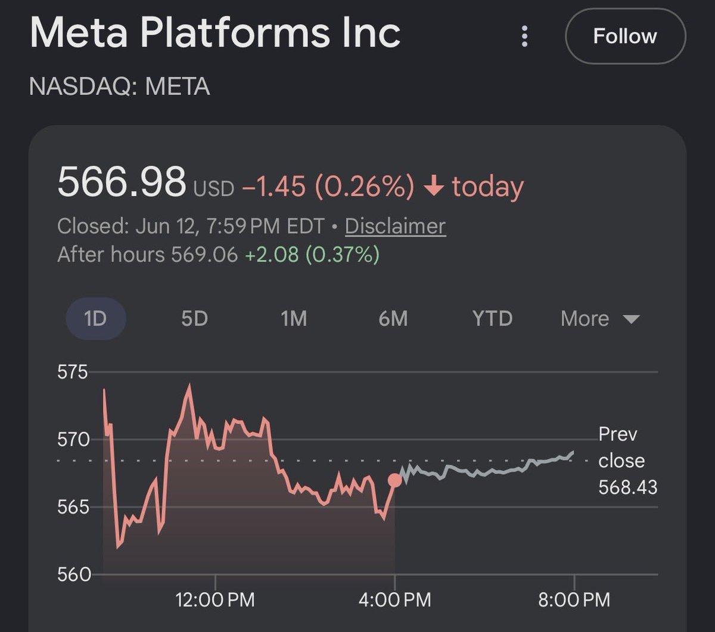Click the 566.98 stock price
Viewport: 715px width, 632px height.
click(x=122, y=182)
